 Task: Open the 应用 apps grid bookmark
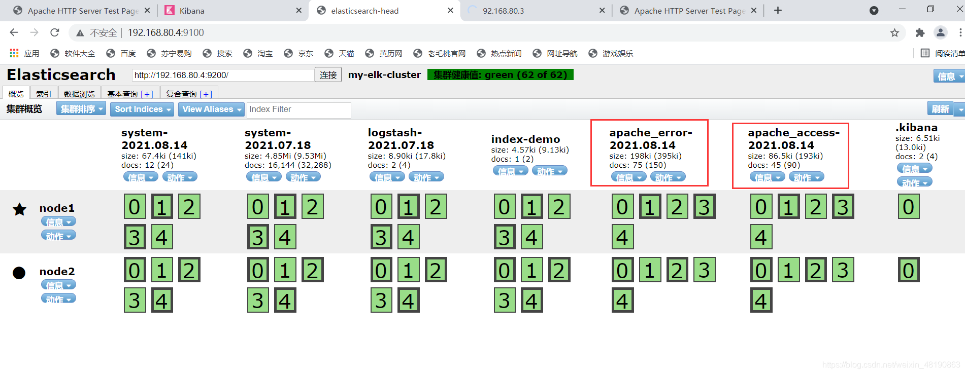coord(24,53)
